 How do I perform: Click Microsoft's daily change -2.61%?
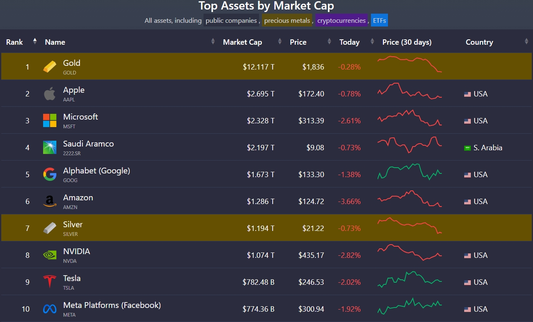point(349,121)
